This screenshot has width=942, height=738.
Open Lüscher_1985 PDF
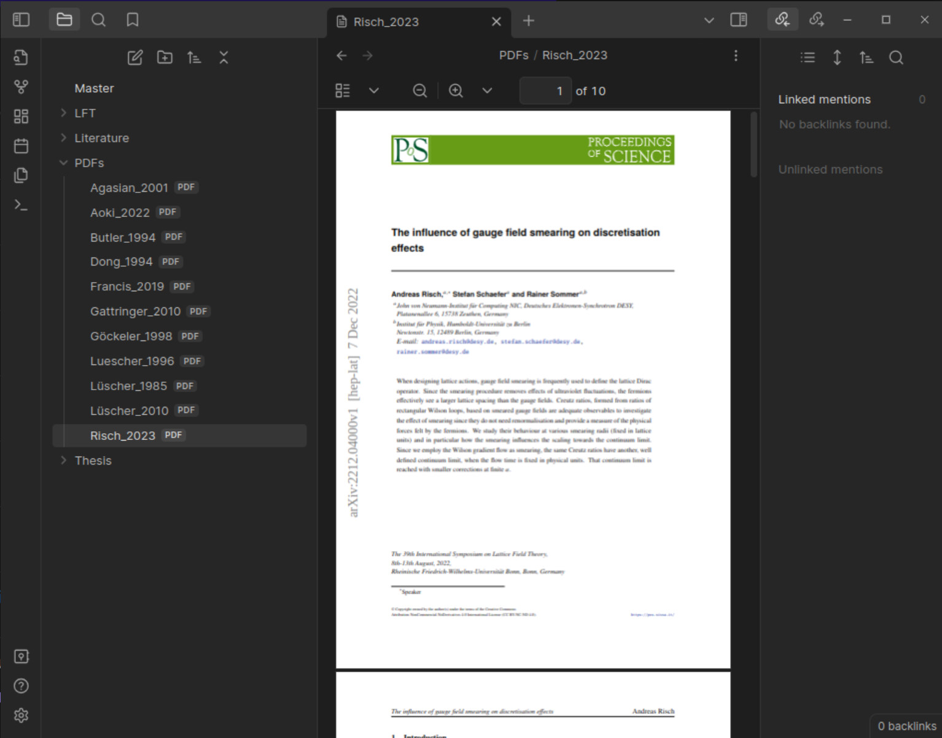pos(179,386)
